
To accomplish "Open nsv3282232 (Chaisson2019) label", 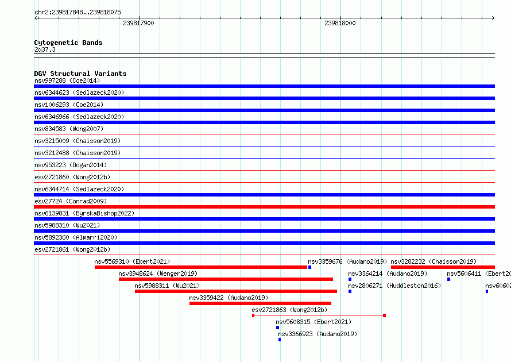I will (x=433, y=261).
